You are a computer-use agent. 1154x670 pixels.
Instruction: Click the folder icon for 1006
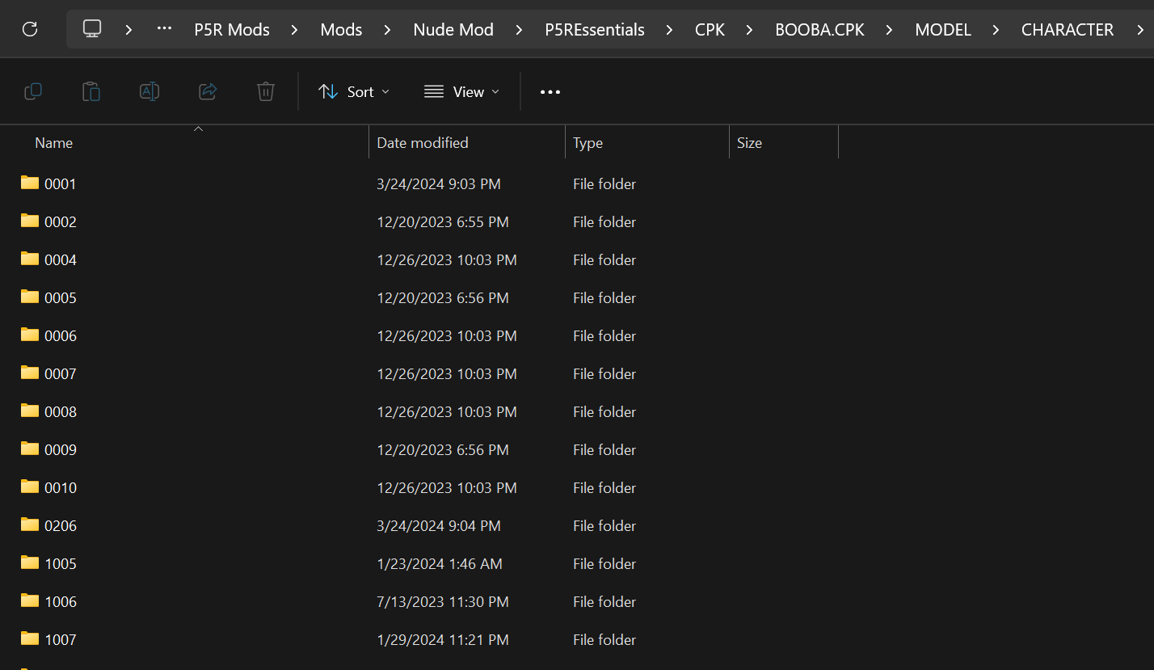(30, 600)
